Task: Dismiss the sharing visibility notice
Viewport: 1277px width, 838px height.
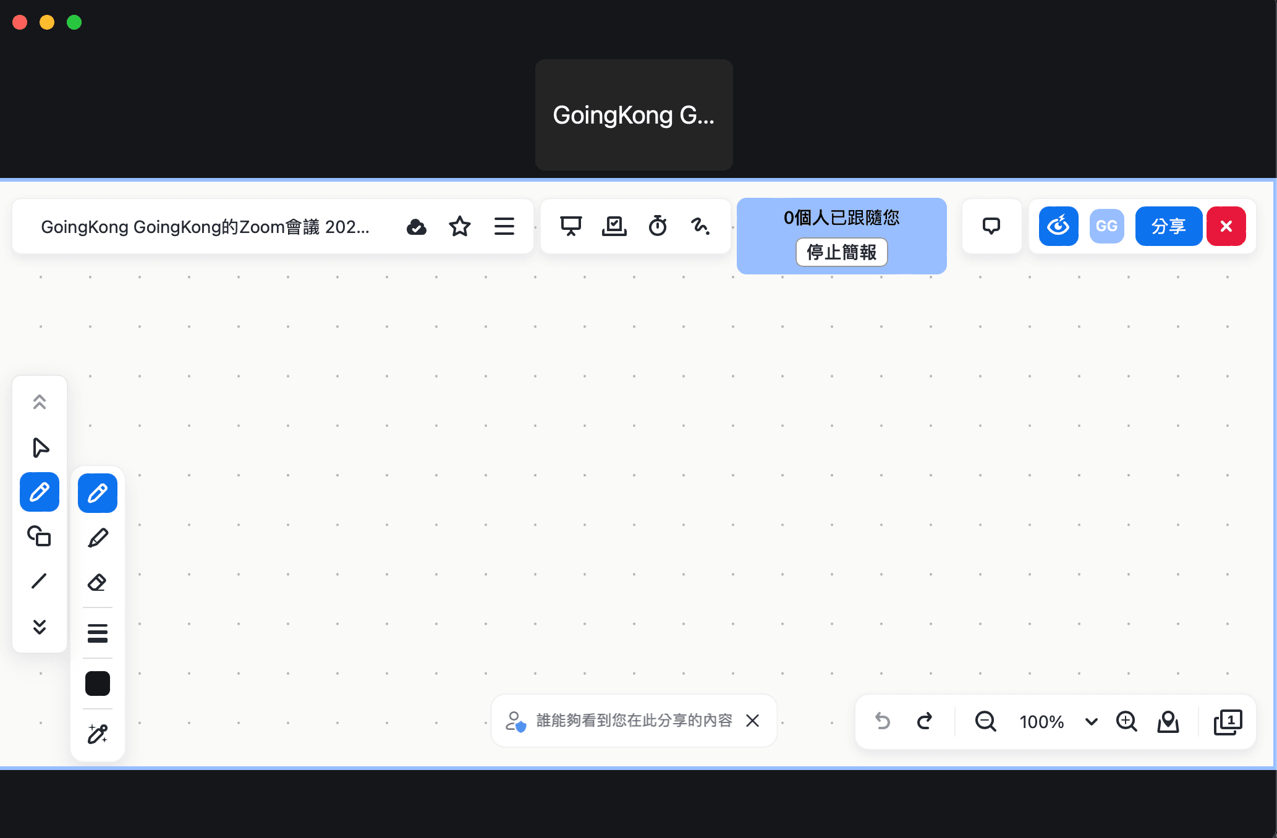Action: pyautogui.click(x=752, y=721)
